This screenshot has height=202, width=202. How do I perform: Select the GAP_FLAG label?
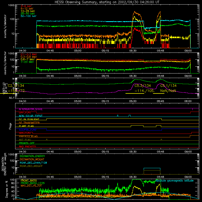click(x=25, y=113)
